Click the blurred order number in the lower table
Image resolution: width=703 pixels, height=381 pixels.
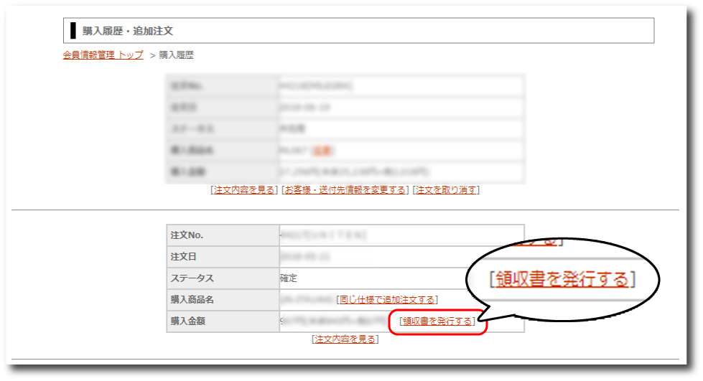(323, 235)
